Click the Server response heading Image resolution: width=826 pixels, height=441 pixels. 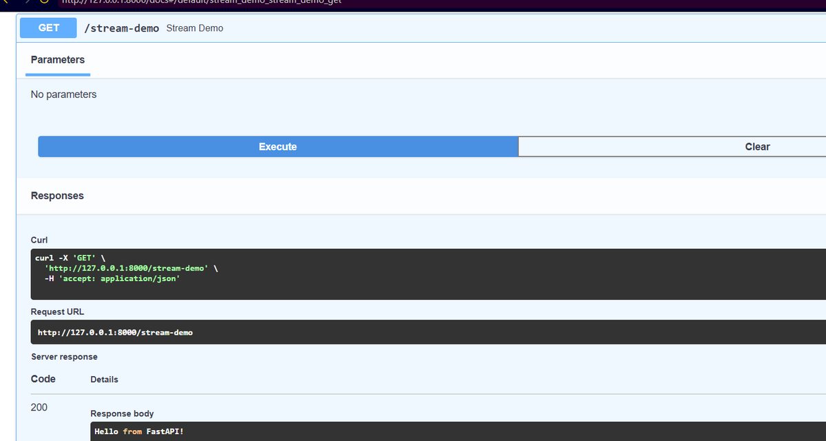pyautogui.click(x=64, y=357)
